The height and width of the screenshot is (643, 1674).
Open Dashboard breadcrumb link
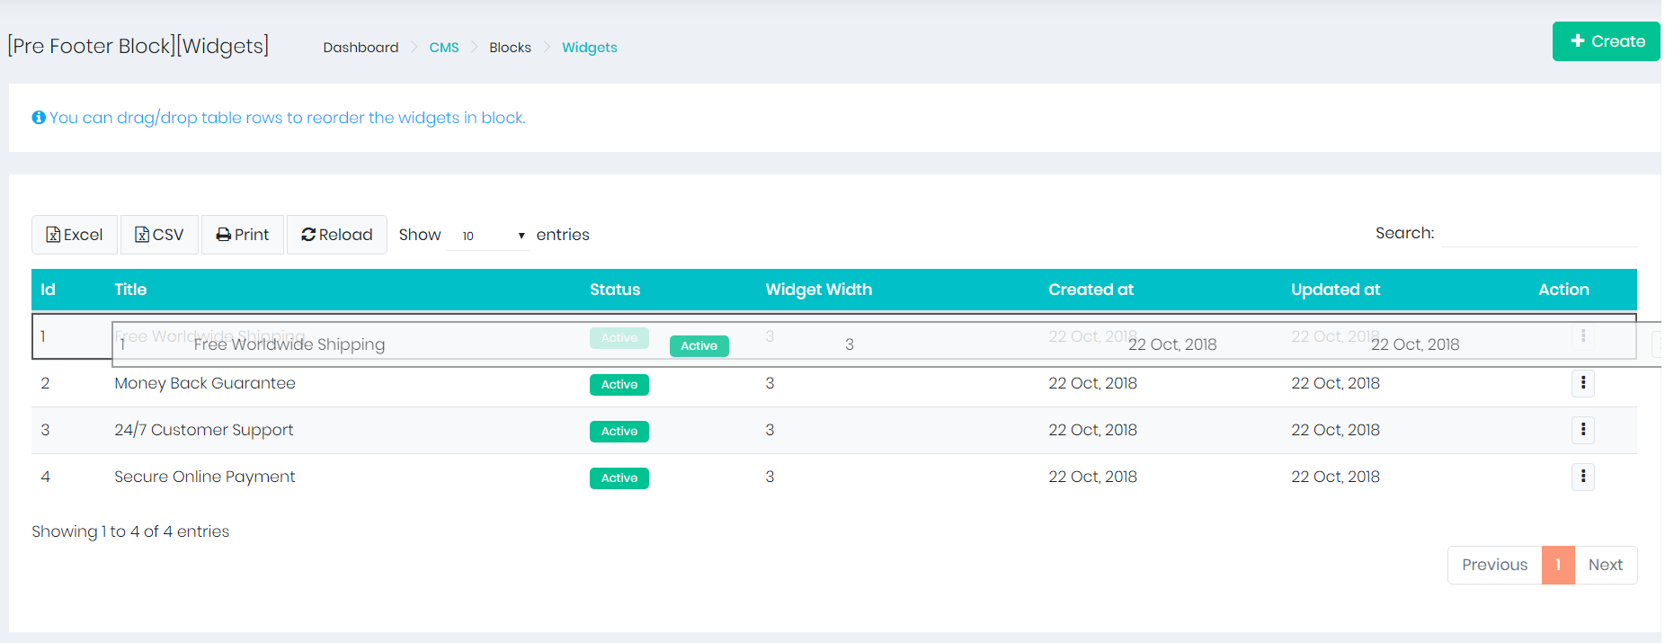click(x=361, y=48)
